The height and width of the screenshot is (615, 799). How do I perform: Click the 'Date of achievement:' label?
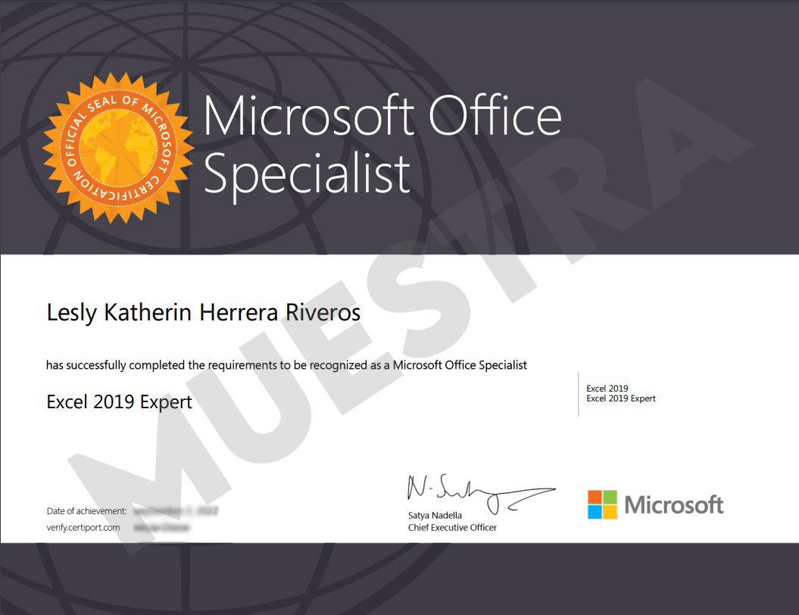(86, 511)
